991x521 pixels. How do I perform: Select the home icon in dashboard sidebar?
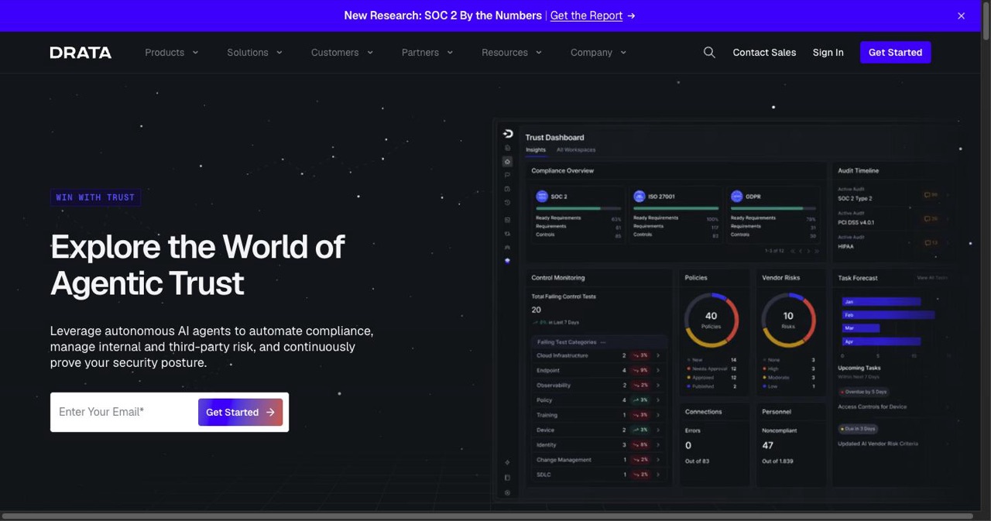pos(507,162)
